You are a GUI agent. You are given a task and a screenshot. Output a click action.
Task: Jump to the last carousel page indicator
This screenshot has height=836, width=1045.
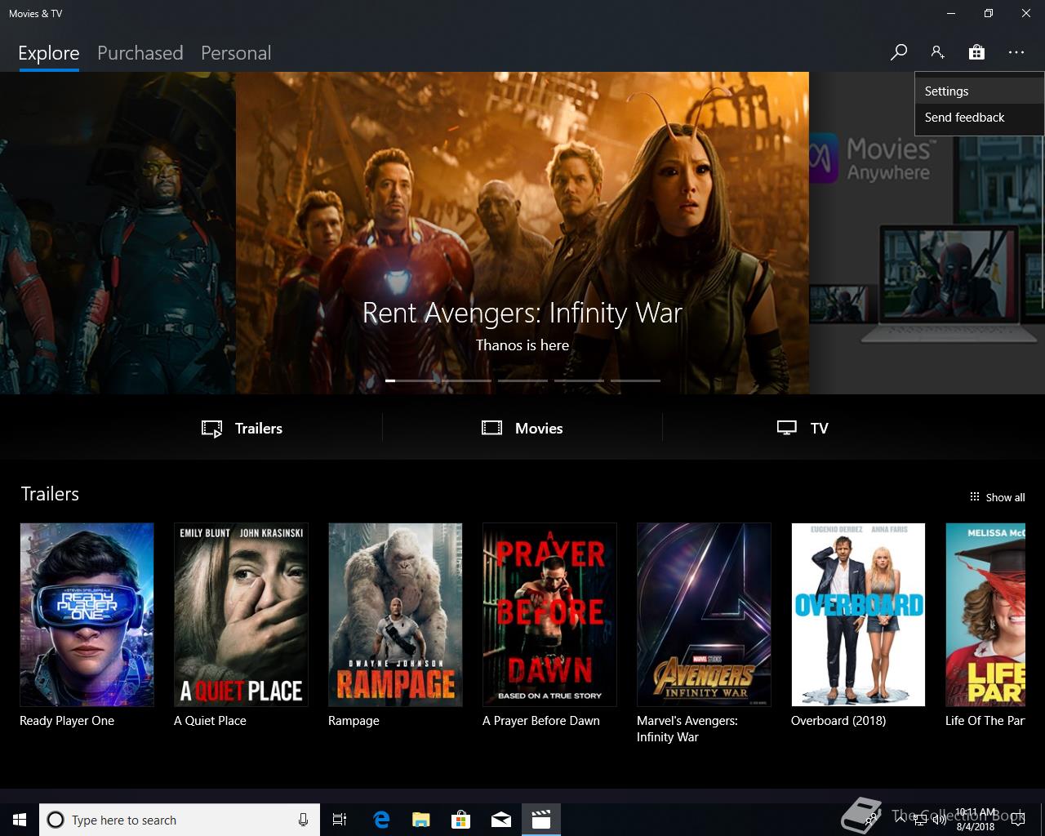[x=635, y=380]
